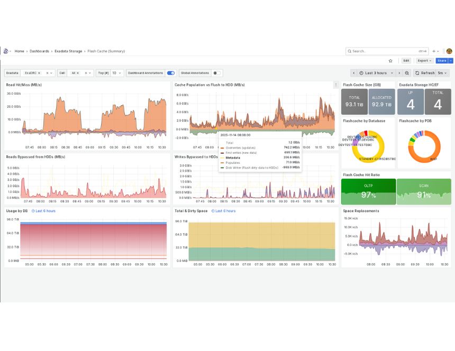Image resolution: width=455 pixels, height=351 pixels.
Task: Click the zoom out magnifier in time controls
Action: point(407,72)
